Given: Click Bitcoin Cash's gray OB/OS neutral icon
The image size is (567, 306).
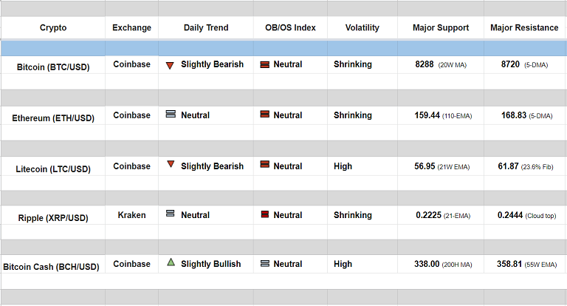Looking at the screenshot, I should (x=264, y=264).
